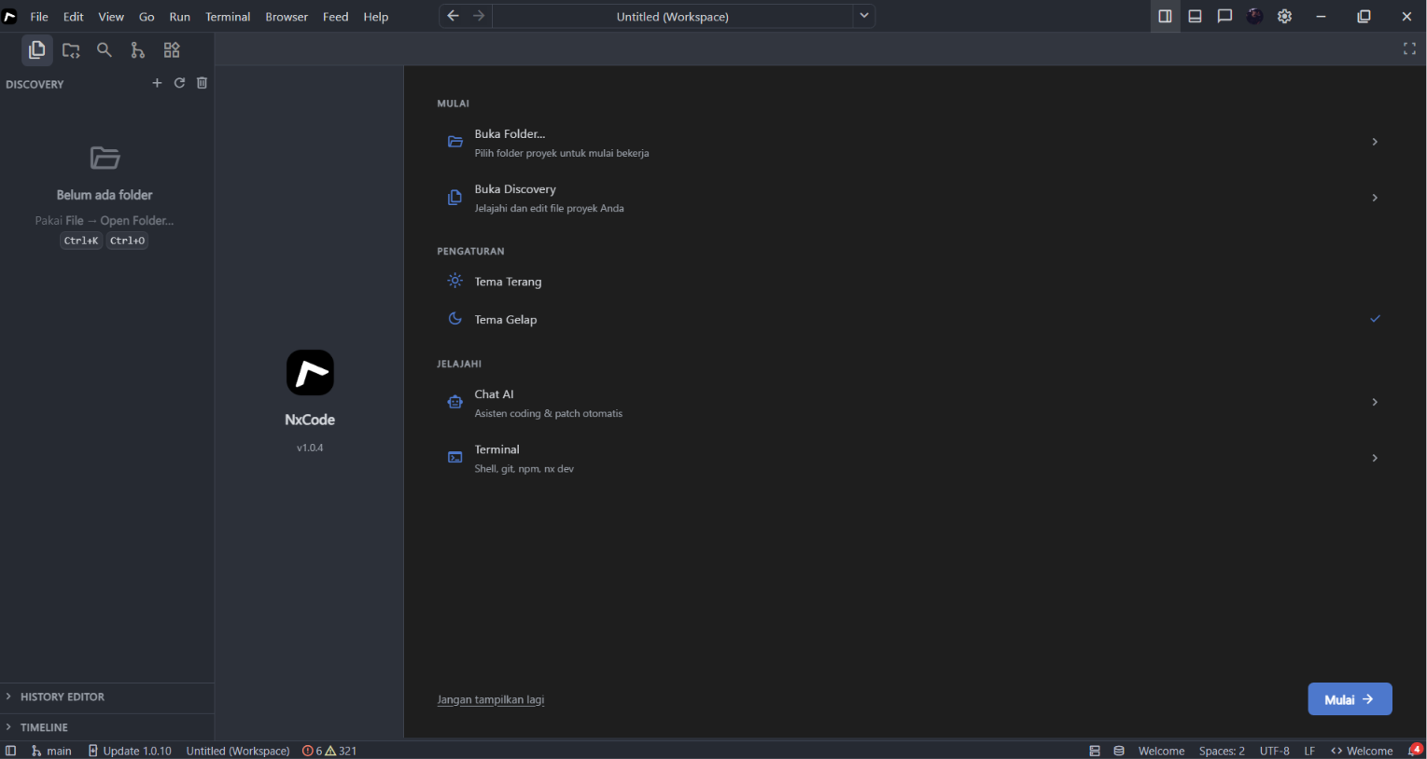Open the Source Control branch icon

[138, 50]
